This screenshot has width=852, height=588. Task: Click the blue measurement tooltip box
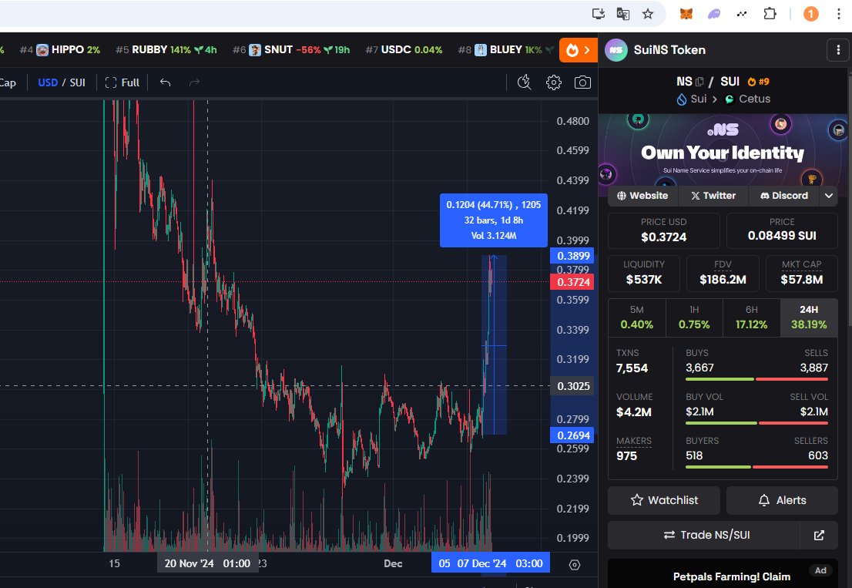[493, 220]
